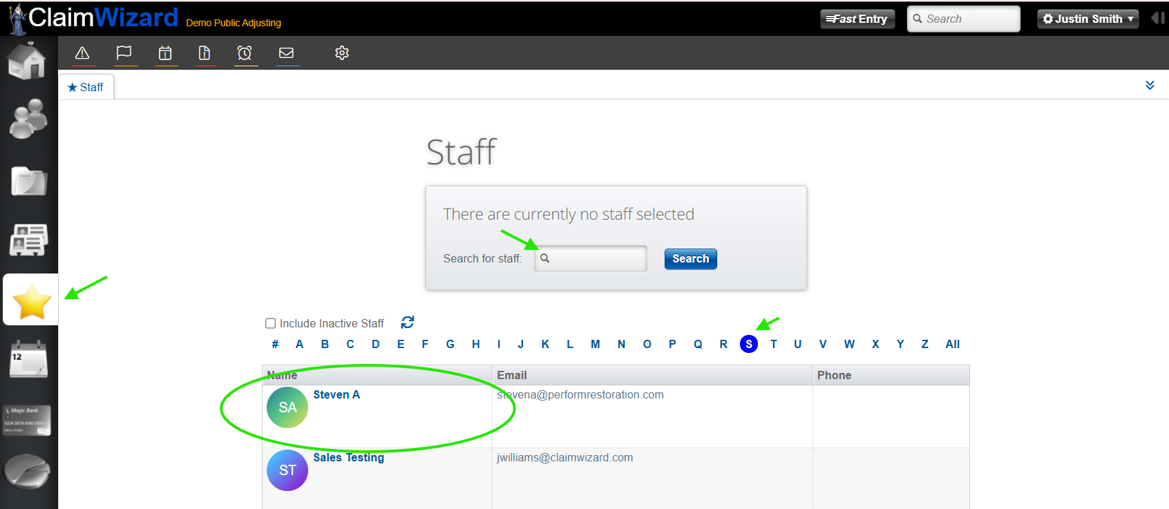Click the ClaimWizard logo
Image resolution: width=1169 pixels, height=509 pixels.
[93, 18]
